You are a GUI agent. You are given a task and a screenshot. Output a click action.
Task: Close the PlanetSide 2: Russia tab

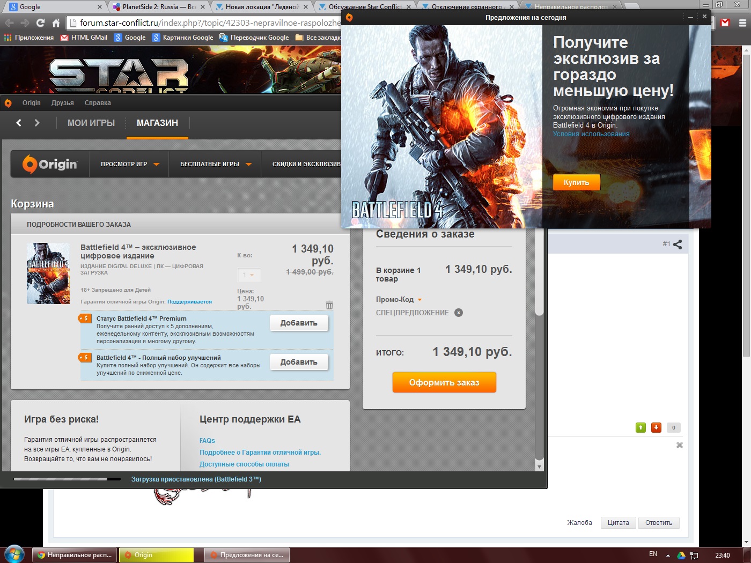tap(203, 7)
